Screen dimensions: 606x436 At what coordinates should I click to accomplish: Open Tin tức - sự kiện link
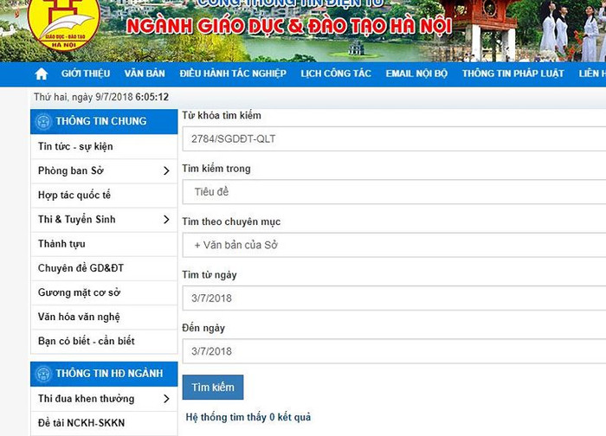[75, 147]
